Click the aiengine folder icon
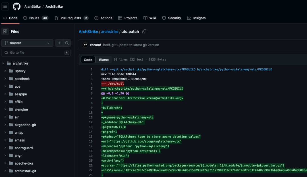The height and width of the screenshot is (177, 307). [x=11, y=109]
